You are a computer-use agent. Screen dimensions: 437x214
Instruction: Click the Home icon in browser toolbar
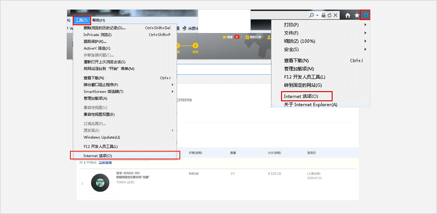tap(348, 16)
